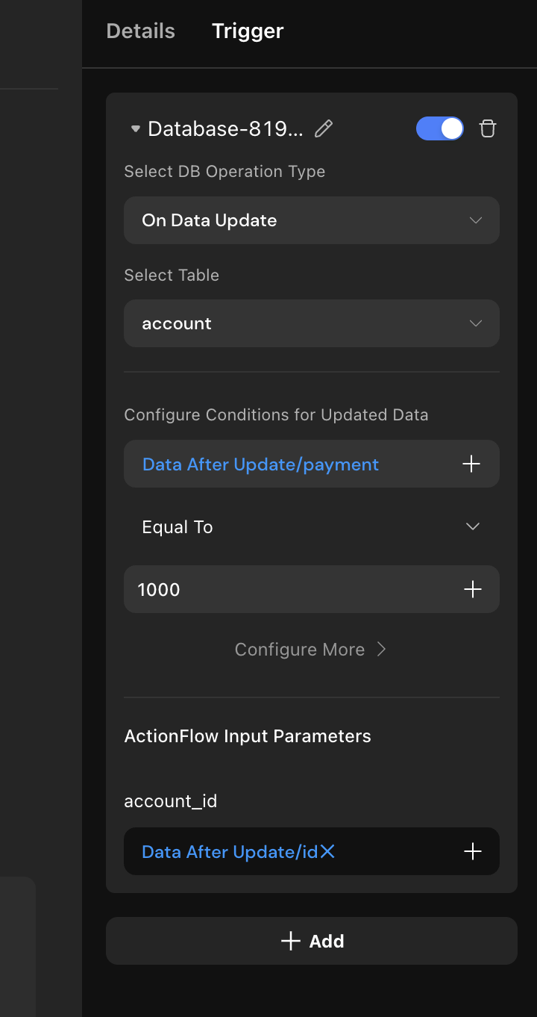The width and height of the screenshot is (537, 1017).
Task: Switch to the Details tab
Action: tap(141, 31)
